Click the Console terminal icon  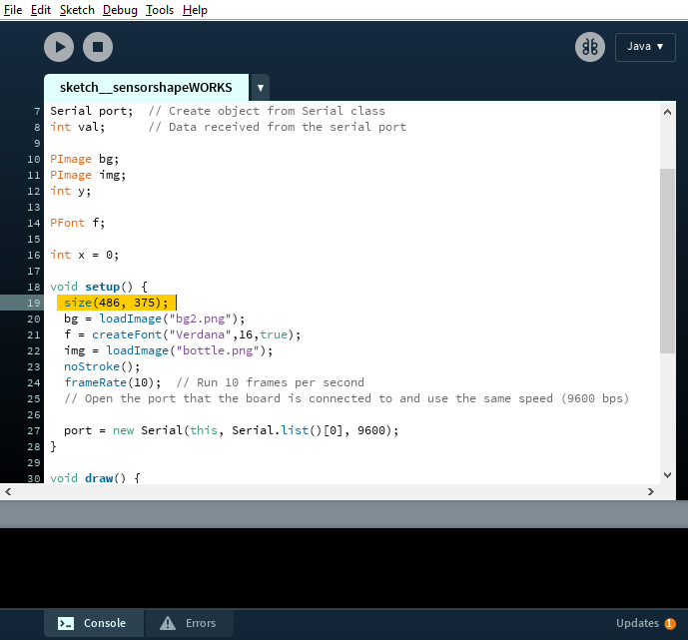66,623
